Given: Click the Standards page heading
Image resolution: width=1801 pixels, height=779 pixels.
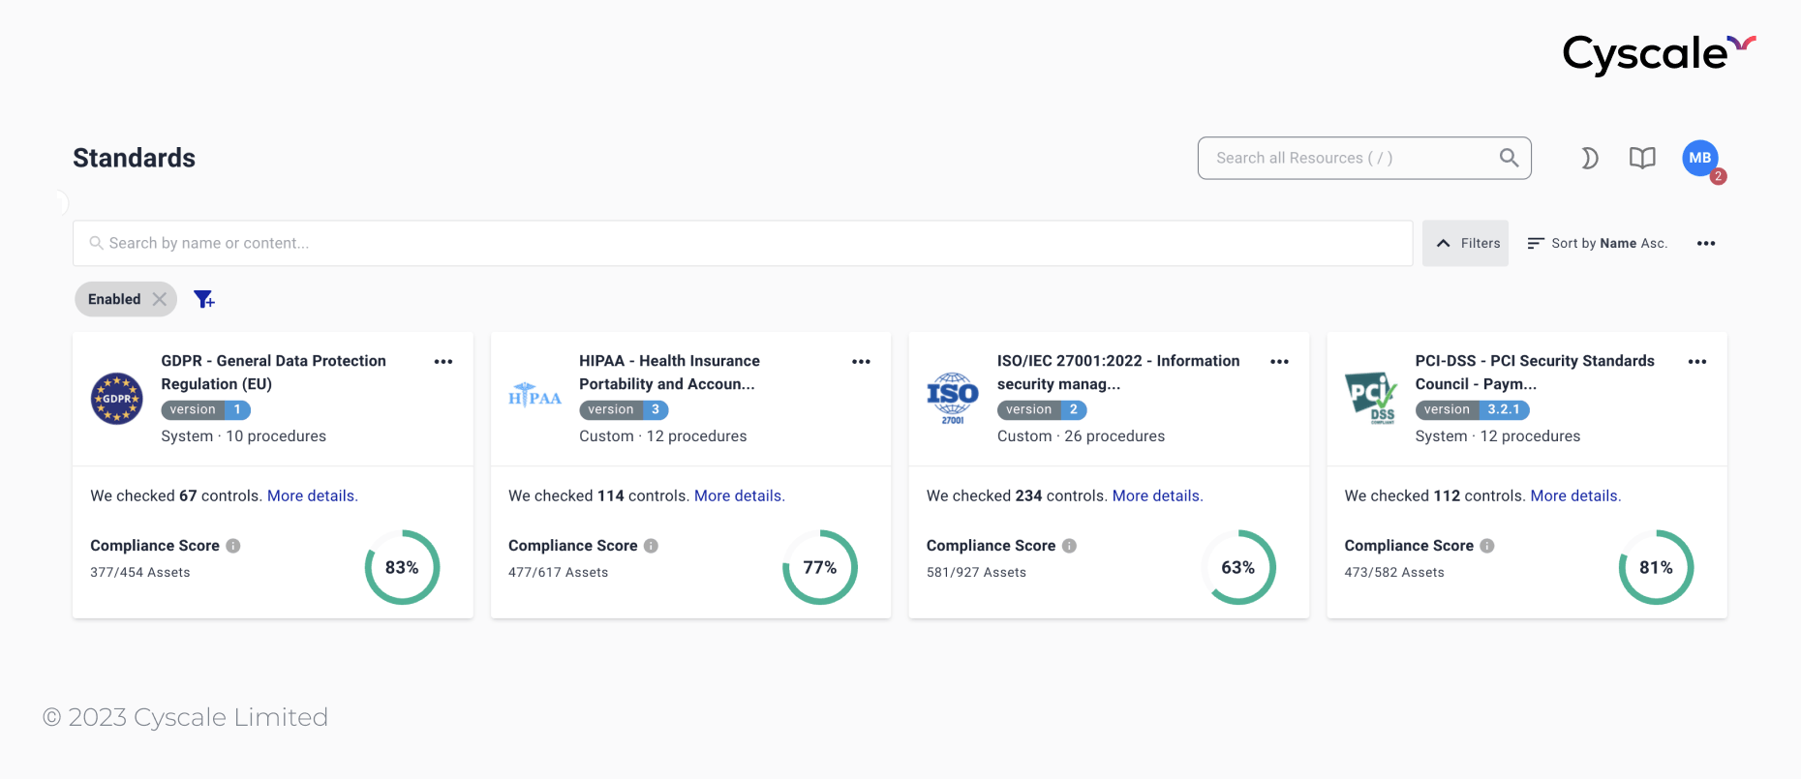Looking at the screenshot, I should tap(134, 158).
